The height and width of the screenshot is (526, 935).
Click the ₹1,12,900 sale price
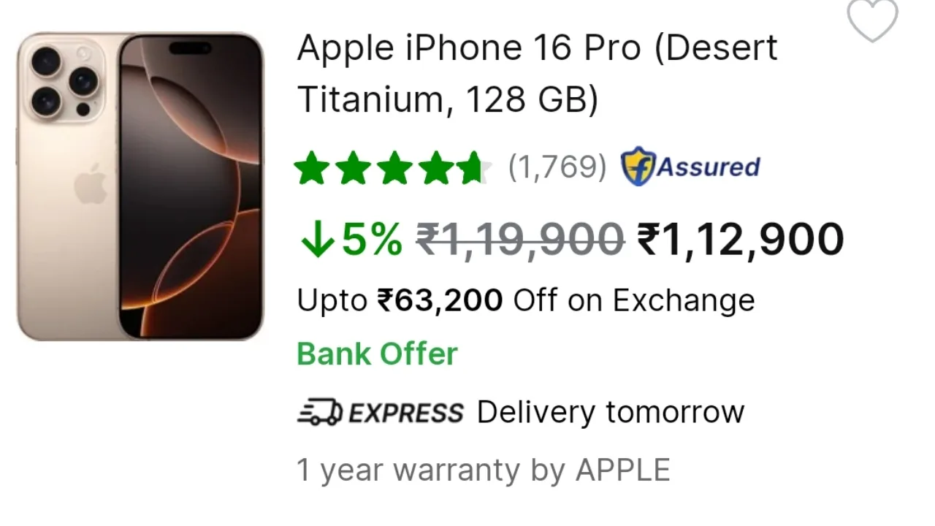click(741, 240)
